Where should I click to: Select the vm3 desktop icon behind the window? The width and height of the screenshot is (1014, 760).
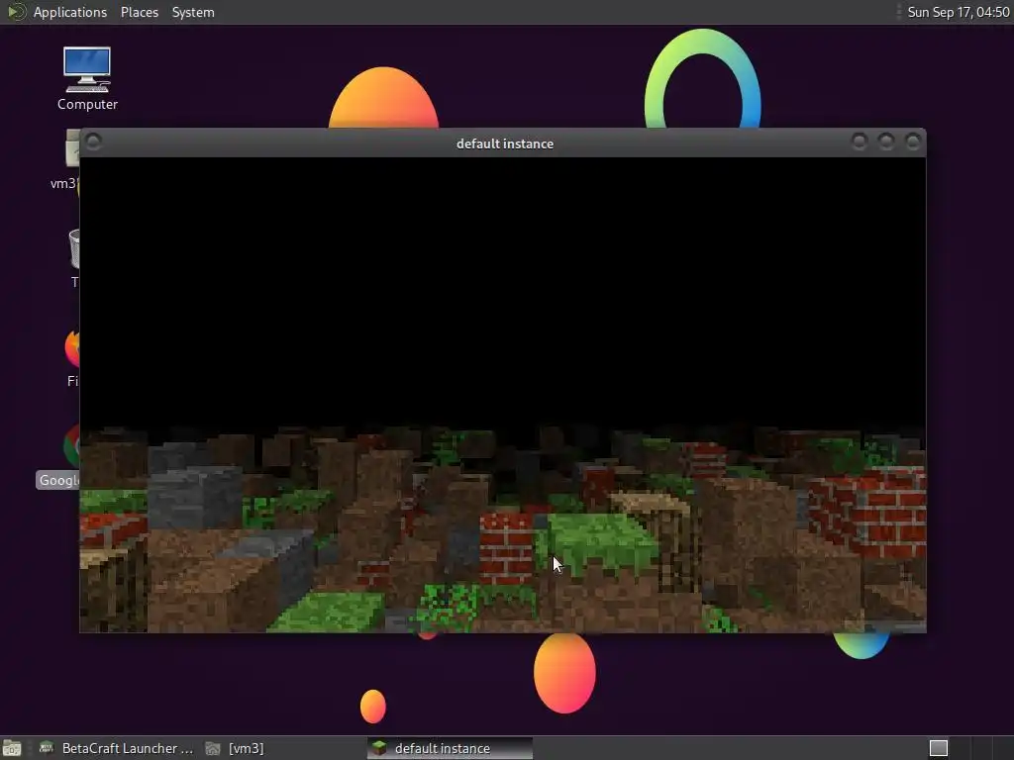click(64, 158)
